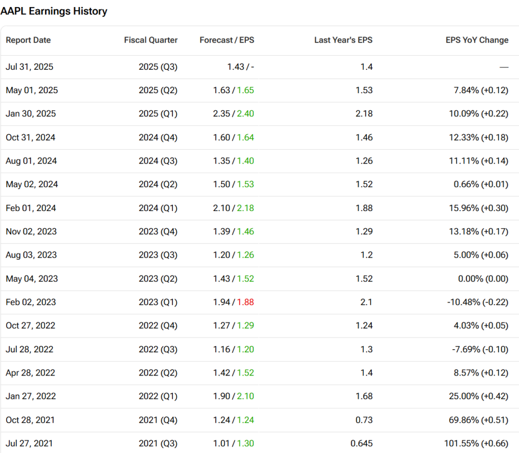
Task: Click fiscal quarter cell '2022 (Q2)'
Action: pyautogui.click(x=158, y=373)
